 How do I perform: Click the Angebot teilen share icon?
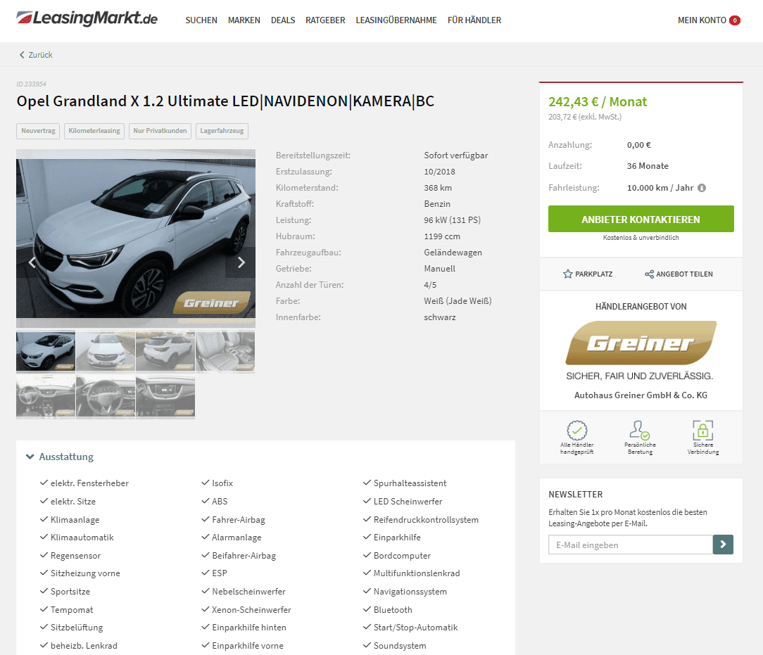(x=649, y=274)
